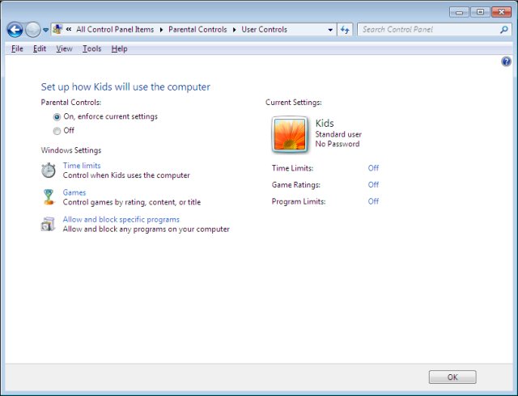Viewport: 518px width, 396px height.
Task: Select 'On, enforce current settings' radio button
Action: [x=57, y=117]
